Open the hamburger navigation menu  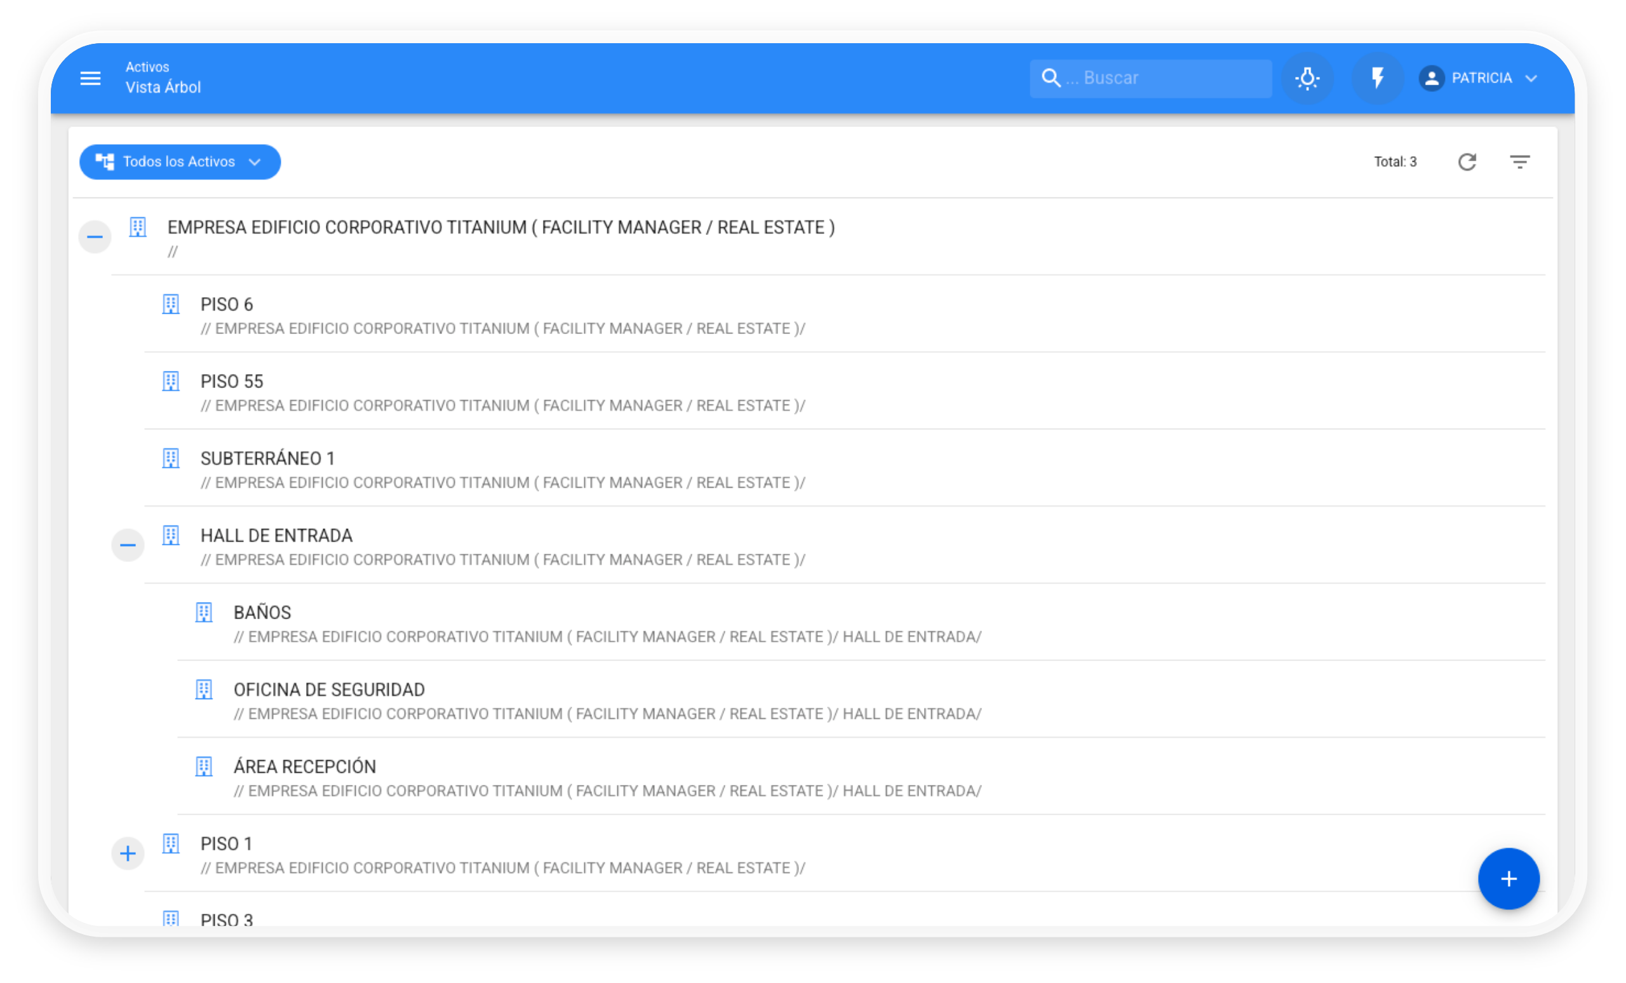90,79
